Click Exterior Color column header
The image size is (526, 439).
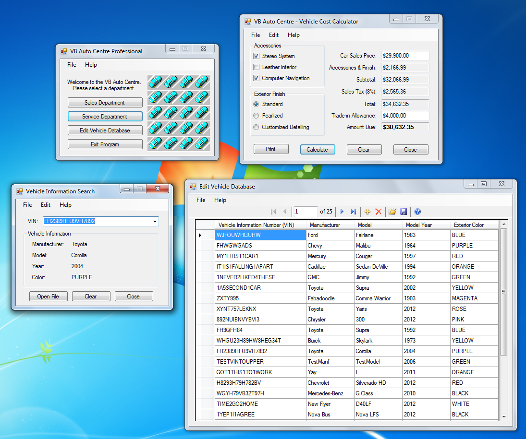pyautogui.click(x=474, y=225)
